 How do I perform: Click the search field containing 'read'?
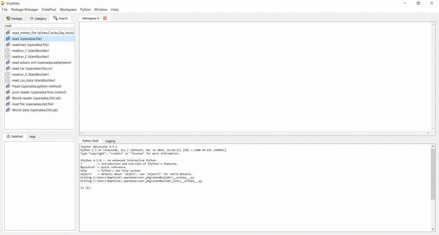click(40, 26)
